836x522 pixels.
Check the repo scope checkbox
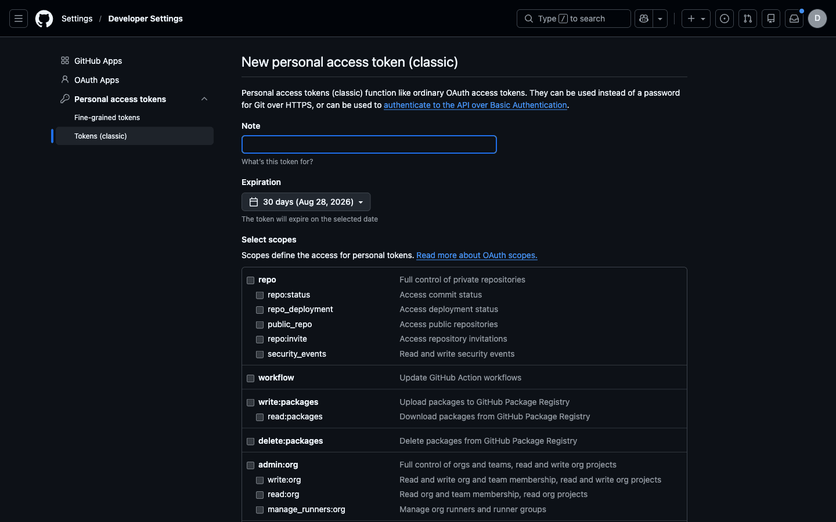tap(251, 280)
